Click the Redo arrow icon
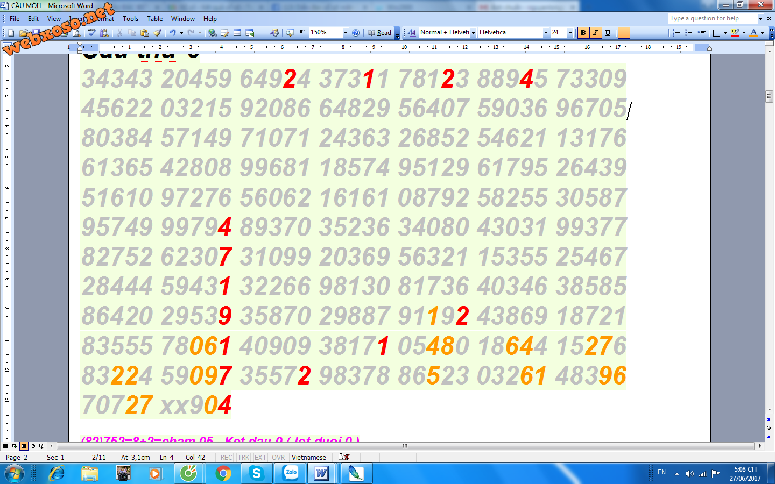 coord(191,33)
